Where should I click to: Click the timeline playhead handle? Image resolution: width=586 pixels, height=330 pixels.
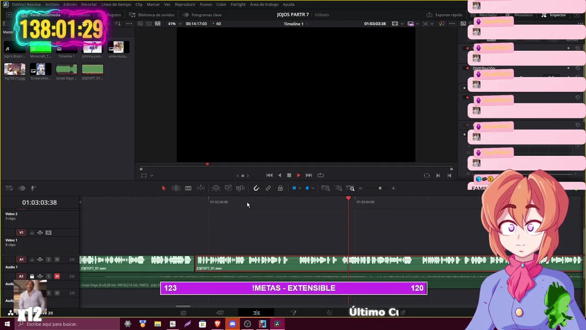348,198
